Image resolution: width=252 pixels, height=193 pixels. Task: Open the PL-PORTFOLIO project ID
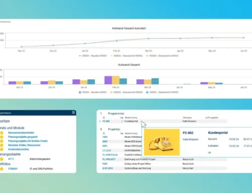coord(110,155)
